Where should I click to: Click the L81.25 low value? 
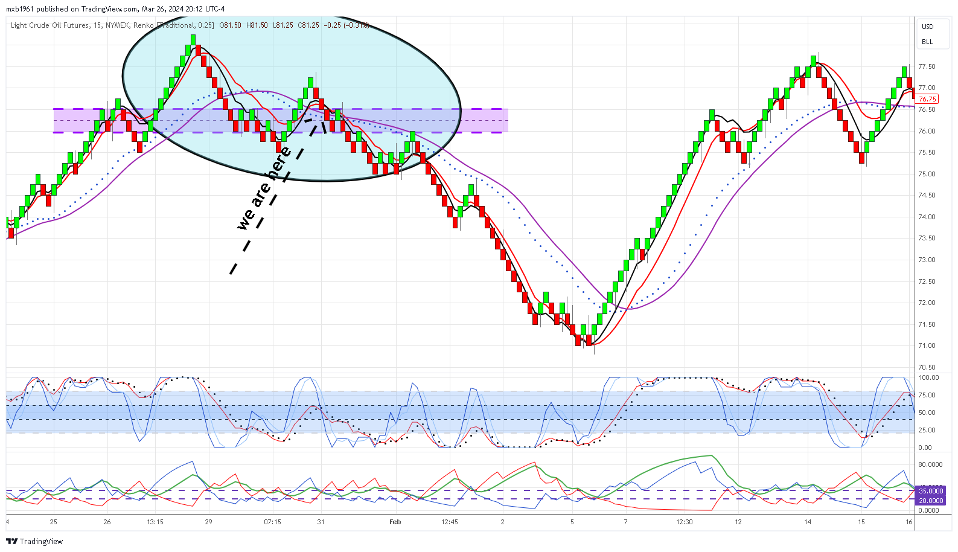point(283,25)
